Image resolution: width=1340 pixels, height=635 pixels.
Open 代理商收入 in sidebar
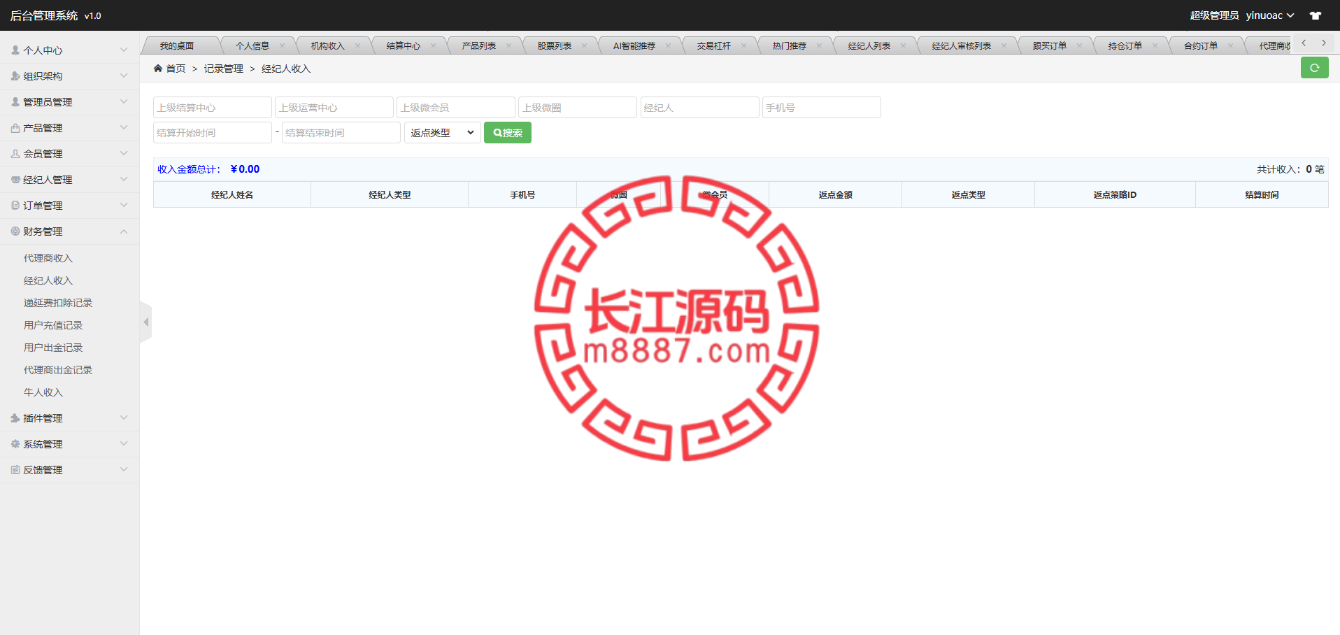coord(48,258)
